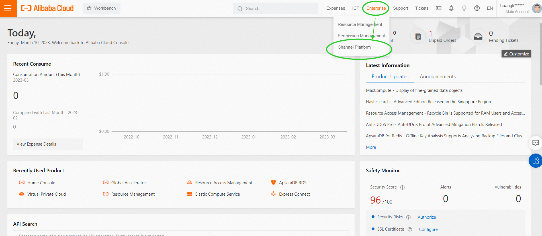542x236 pixels.
Task: Open the ICP menu
Action: click(356, 8)
